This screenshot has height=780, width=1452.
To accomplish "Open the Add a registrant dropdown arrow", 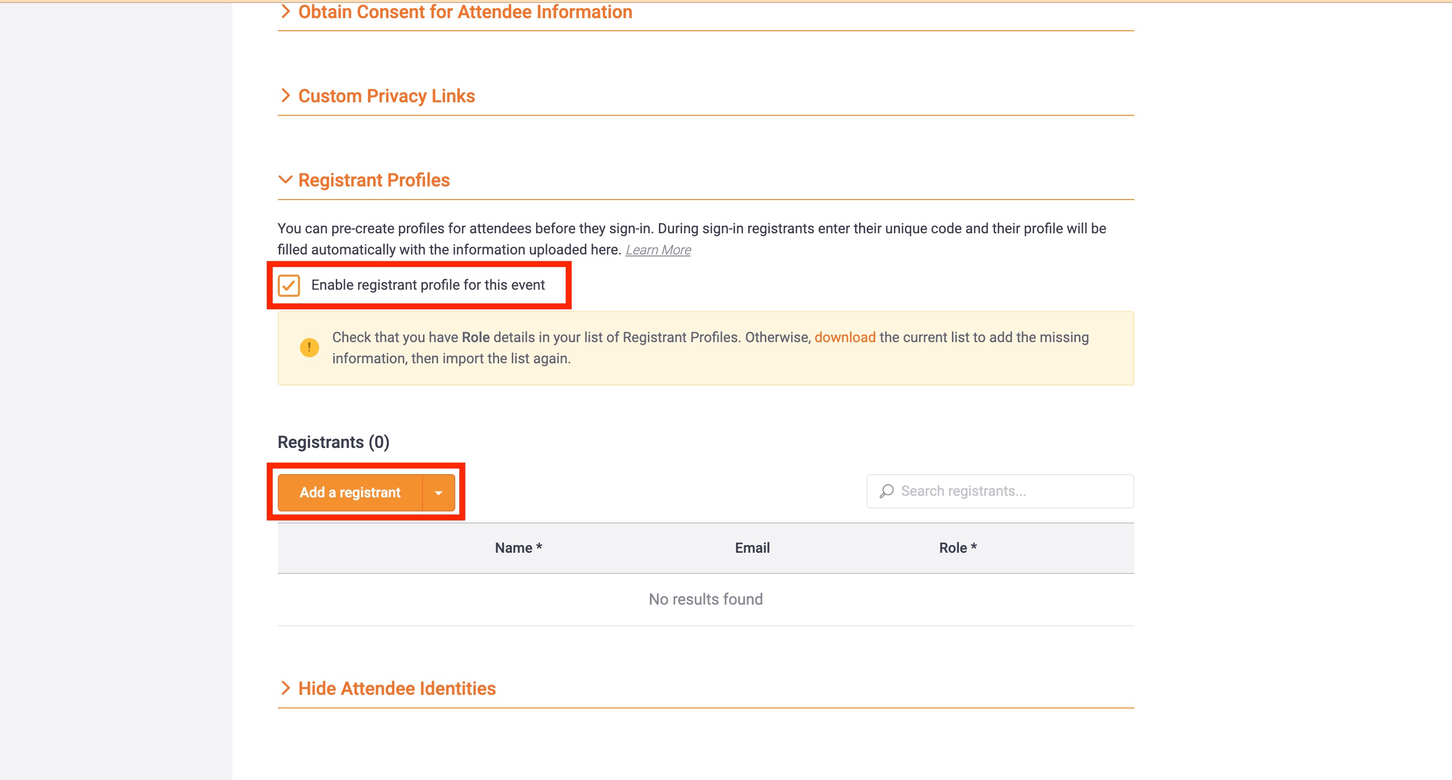I will (439, 493).
